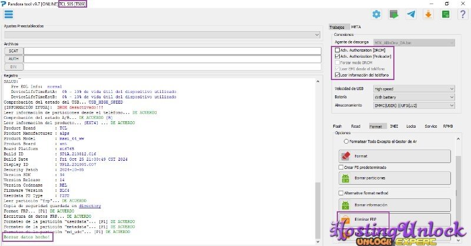This screenshot has width=471, height=246.
Task: Open the Trabajos tab
Action: (337, 27)
